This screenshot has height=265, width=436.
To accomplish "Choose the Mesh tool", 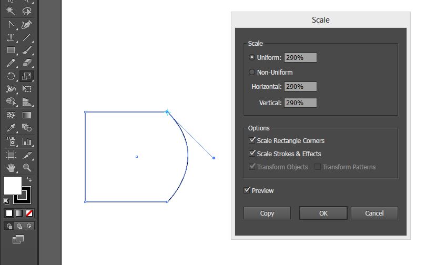I will coord(11,115).
